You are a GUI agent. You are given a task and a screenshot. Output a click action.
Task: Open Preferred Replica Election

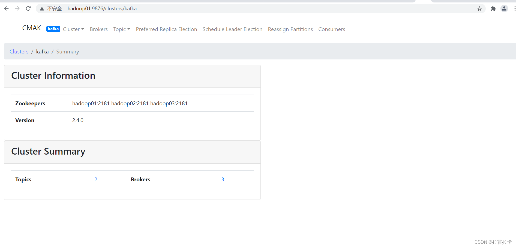pyautogui.click(x=166, y=29)
